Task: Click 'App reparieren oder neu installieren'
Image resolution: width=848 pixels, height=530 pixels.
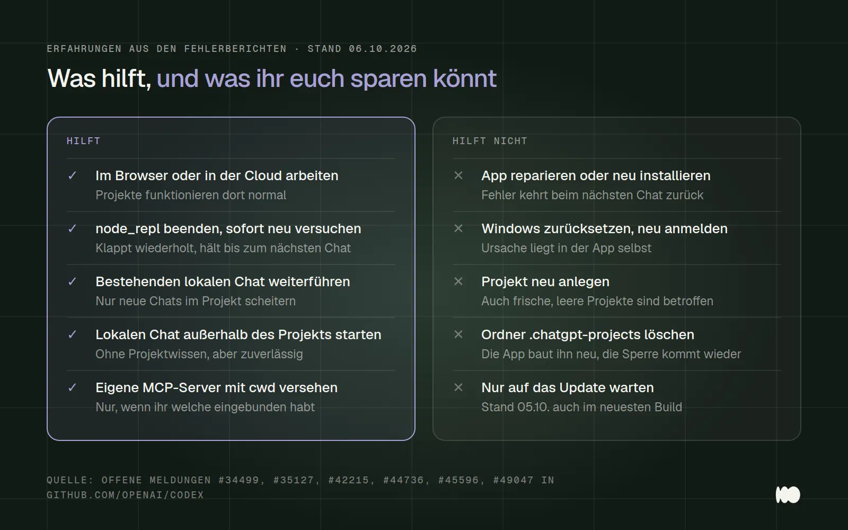Action: [596, 175]
